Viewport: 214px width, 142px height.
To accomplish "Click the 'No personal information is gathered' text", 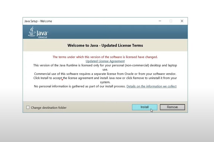I will (80, 86).
